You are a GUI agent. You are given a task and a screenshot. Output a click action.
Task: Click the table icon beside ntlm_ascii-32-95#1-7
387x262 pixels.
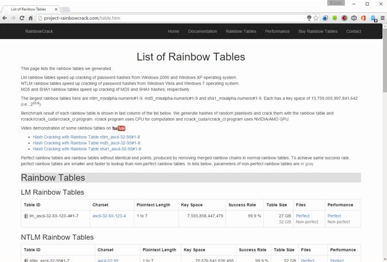tap(26, 260)
